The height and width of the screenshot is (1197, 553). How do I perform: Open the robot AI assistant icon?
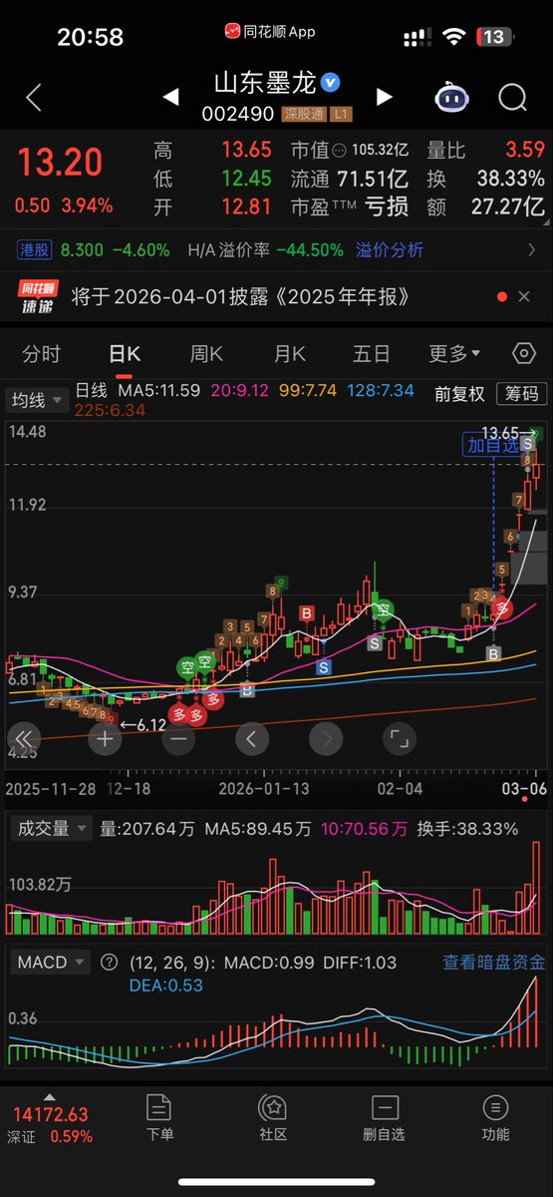(453, 97)
